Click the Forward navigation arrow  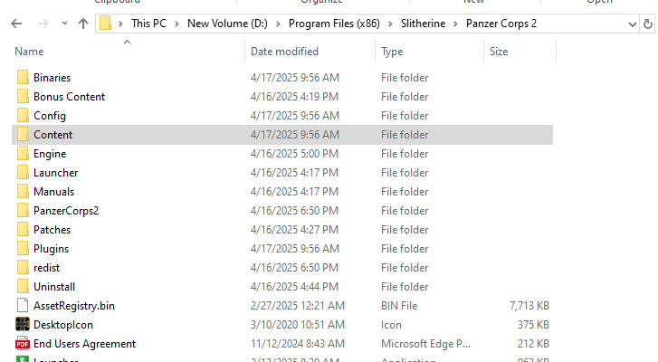43,24
